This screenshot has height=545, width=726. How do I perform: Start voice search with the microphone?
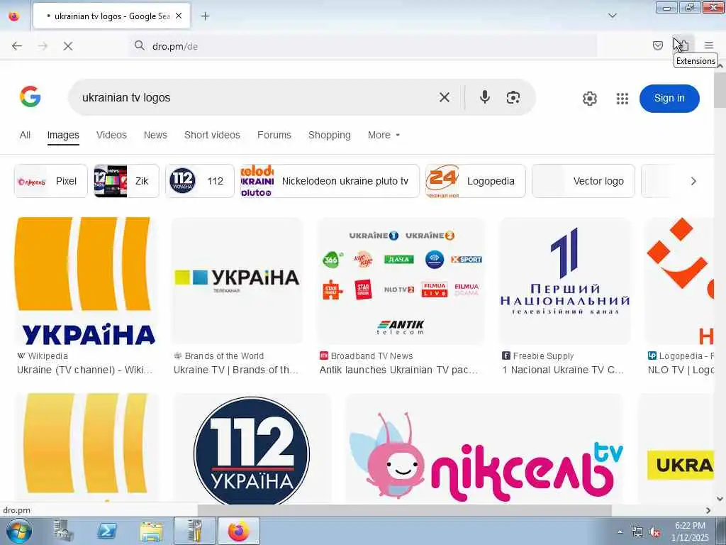click(x=485, y=97)
